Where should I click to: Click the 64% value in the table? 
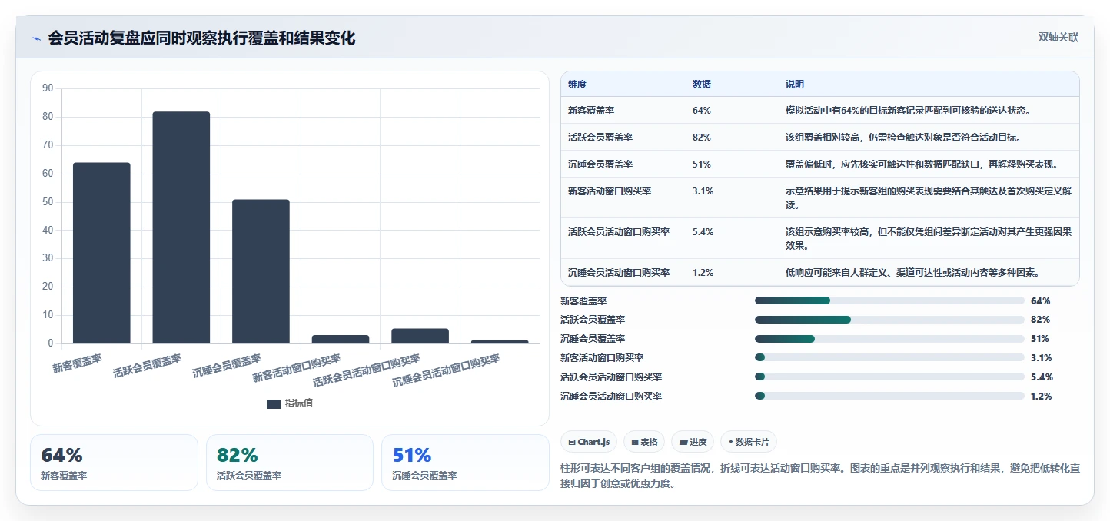pyautogui.click(x=702, y=110)
